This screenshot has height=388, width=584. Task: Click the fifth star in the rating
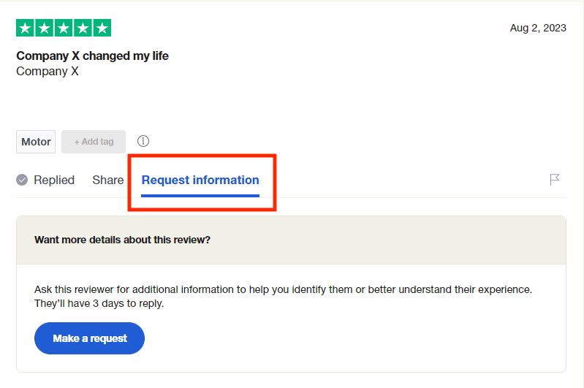(102, 28)
